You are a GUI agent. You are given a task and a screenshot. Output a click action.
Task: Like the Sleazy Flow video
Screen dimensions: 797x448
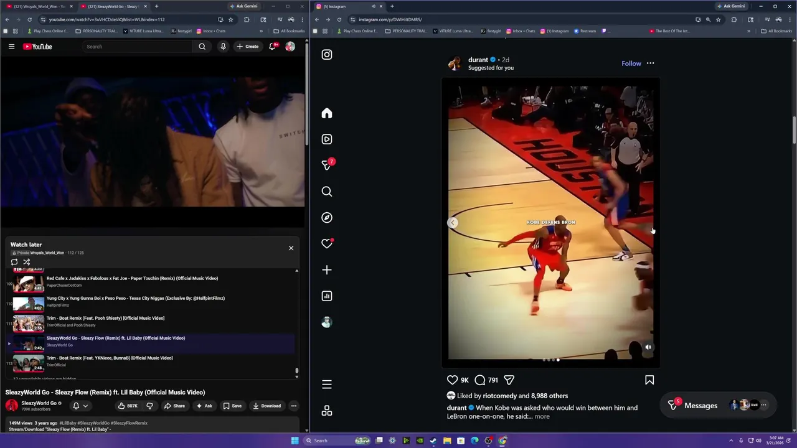128,406
